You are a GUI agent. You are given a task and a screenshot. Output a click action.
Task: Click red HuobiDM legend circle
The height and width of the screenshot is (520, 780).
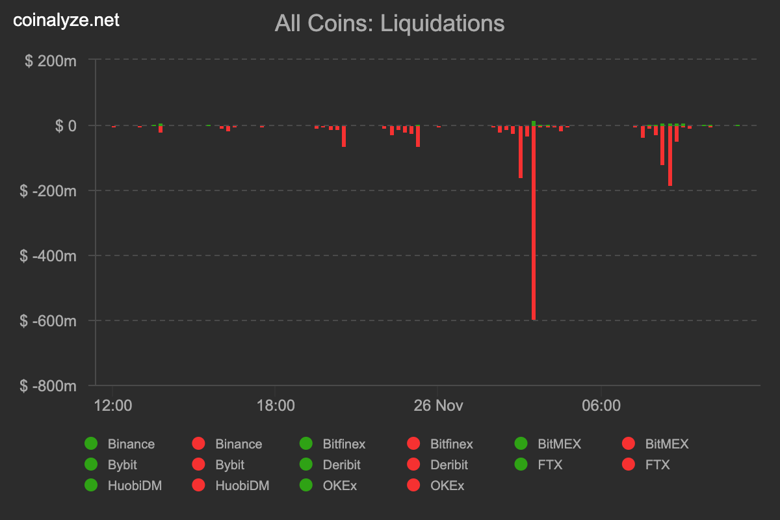tap(198, 485)
